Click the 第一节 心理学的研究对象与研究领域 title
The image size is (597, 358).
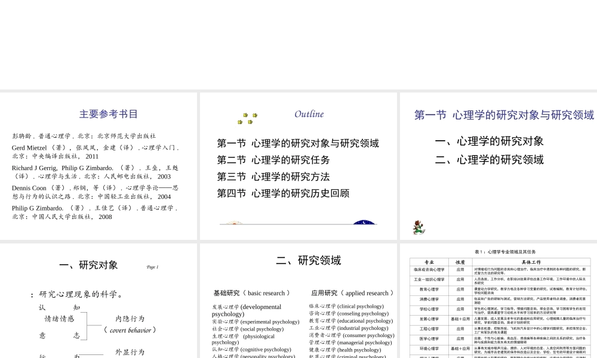coord(504,115)
